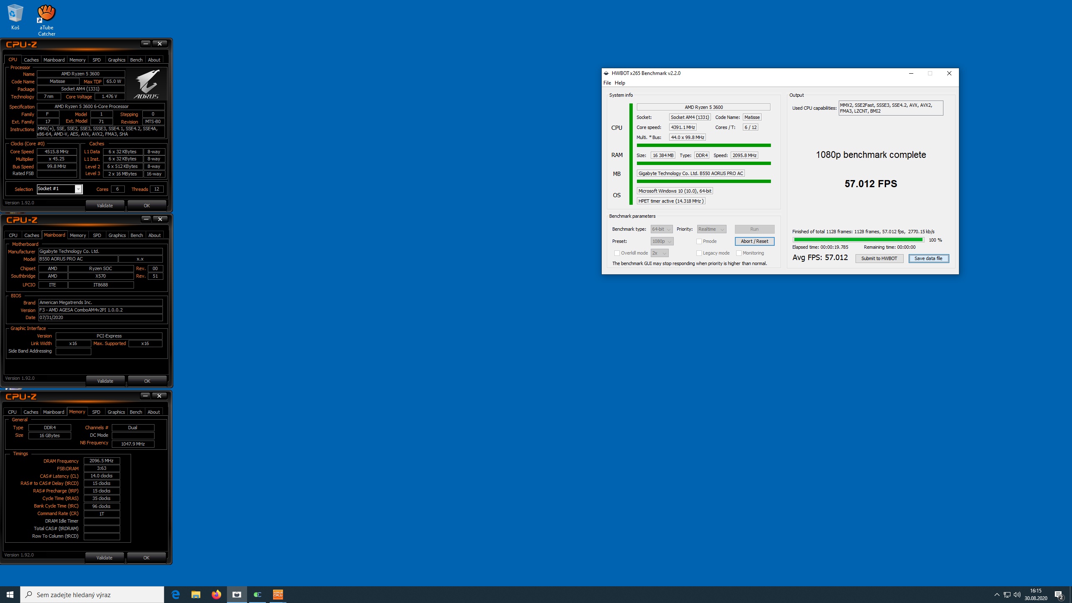This screenshot has width=1072, height=603.
Task: Switch to HWBOT x265 taskbar icon
Action: click(x=237, y=594)
